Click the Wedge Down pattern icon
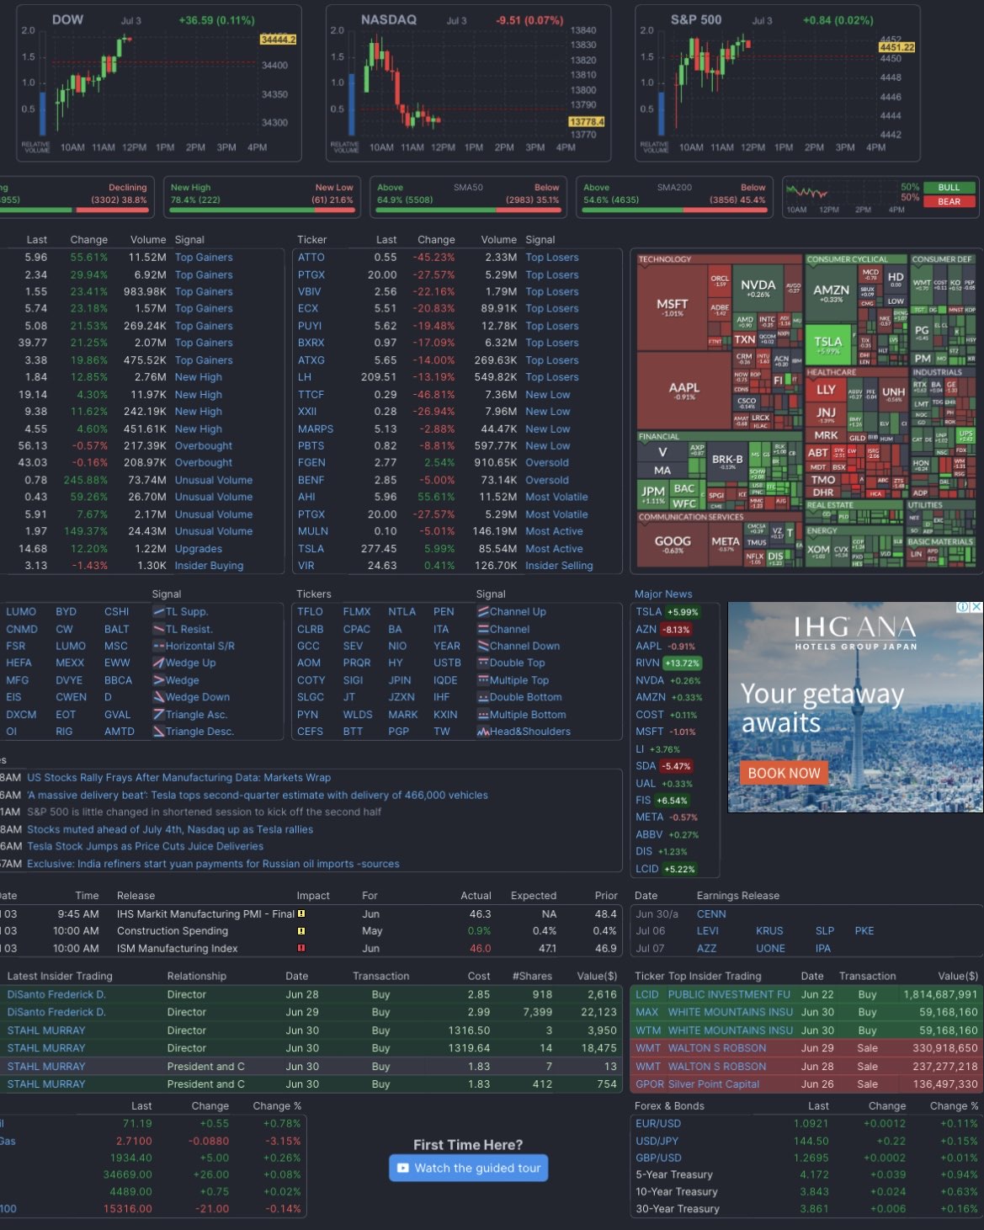This screenshot has height=1230, width=984. click(158, 697)
